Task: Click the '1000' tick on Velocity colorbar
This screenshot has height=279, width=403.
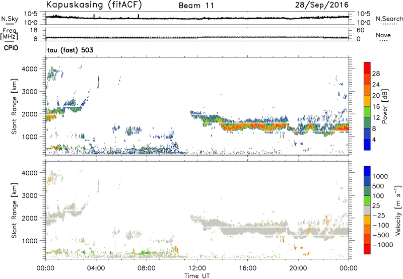Action: click(380, 176)
